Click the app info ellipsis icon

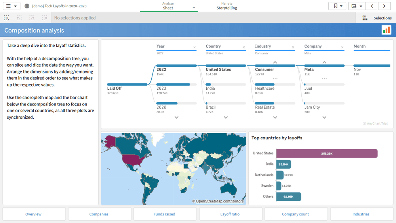(27, 6)
